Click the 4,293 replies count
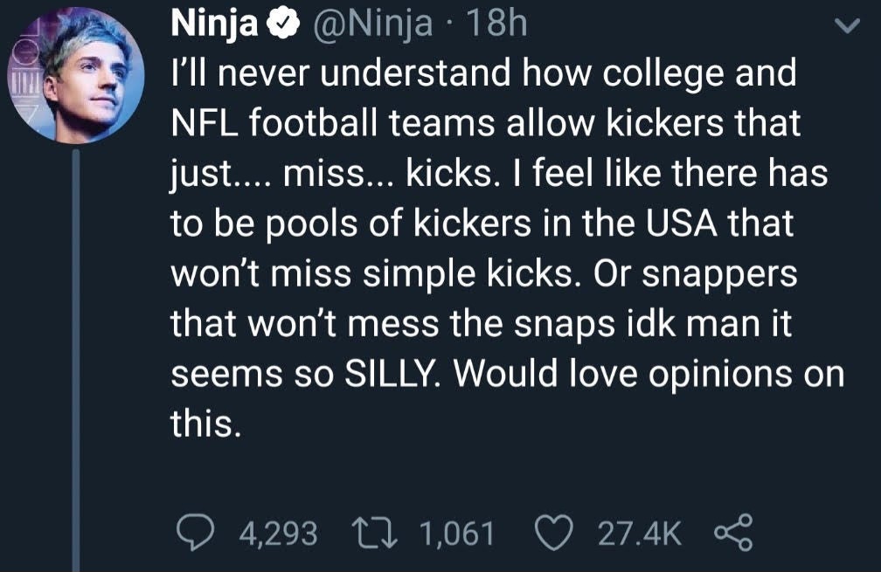 click(x=277, y=534)
